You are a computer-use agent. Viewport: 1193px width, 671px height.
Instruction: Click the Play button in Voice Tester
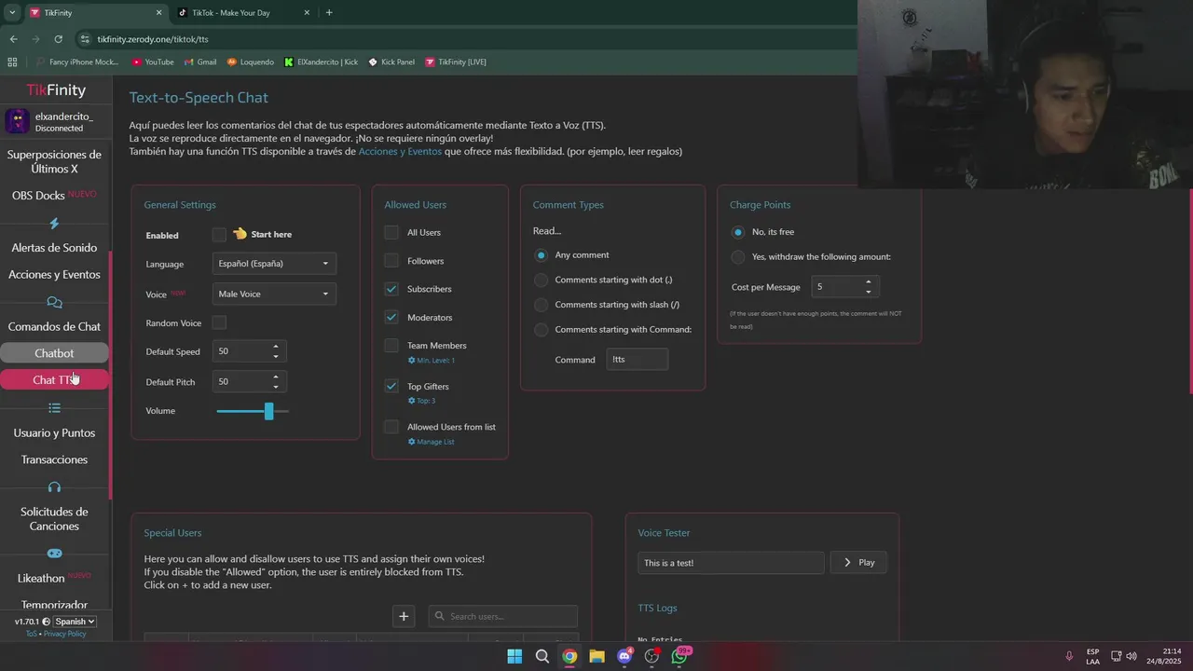[858, 563]
